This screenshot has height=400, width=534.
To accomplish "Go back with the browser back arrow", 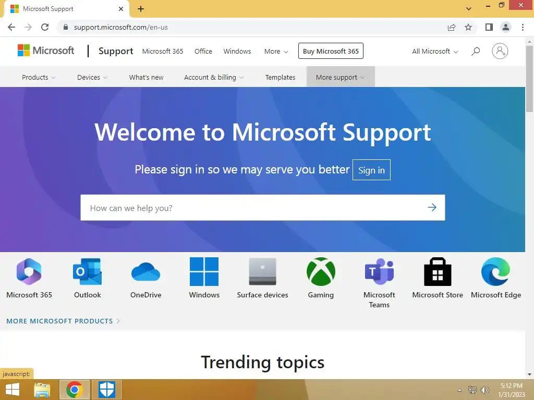I will click(x=11, y=27).
